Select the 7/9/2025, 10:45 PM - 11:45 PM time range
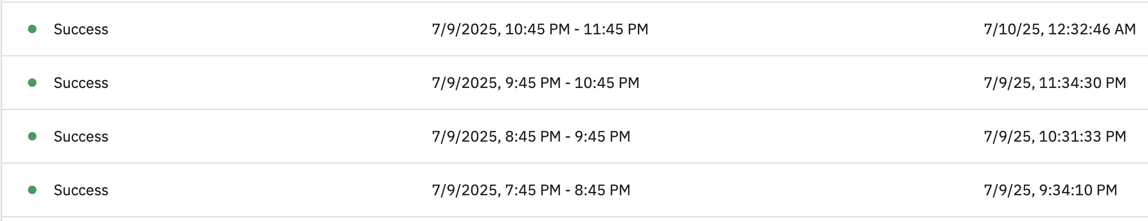This screenshot has height=221, width=1148. click(540, 29)
